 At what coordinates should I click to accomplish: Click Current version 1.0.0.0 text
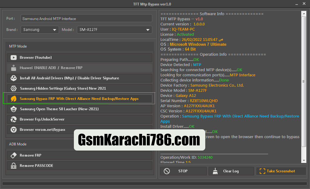pyautogui.click(x=183, y=24)
